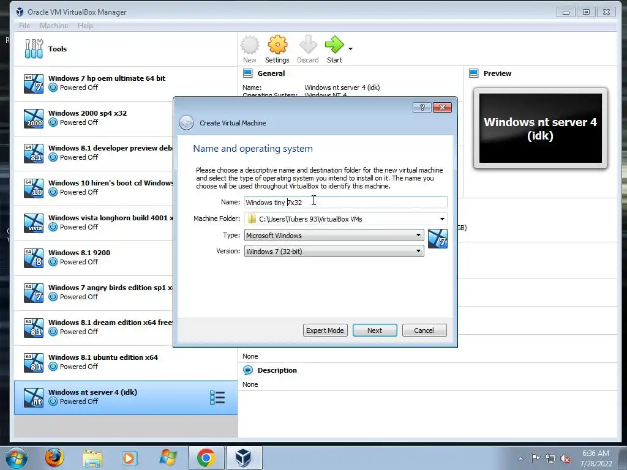Click the VirtualBox taskbar button
This screenshot has height=470, width=627.
244,458
